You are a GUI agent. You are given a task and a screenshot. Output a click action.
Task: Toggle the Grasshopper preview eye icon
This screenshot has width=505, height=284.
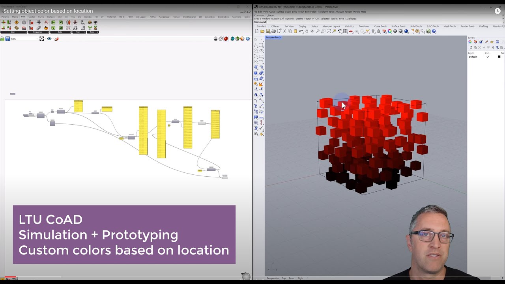point(49,39)
